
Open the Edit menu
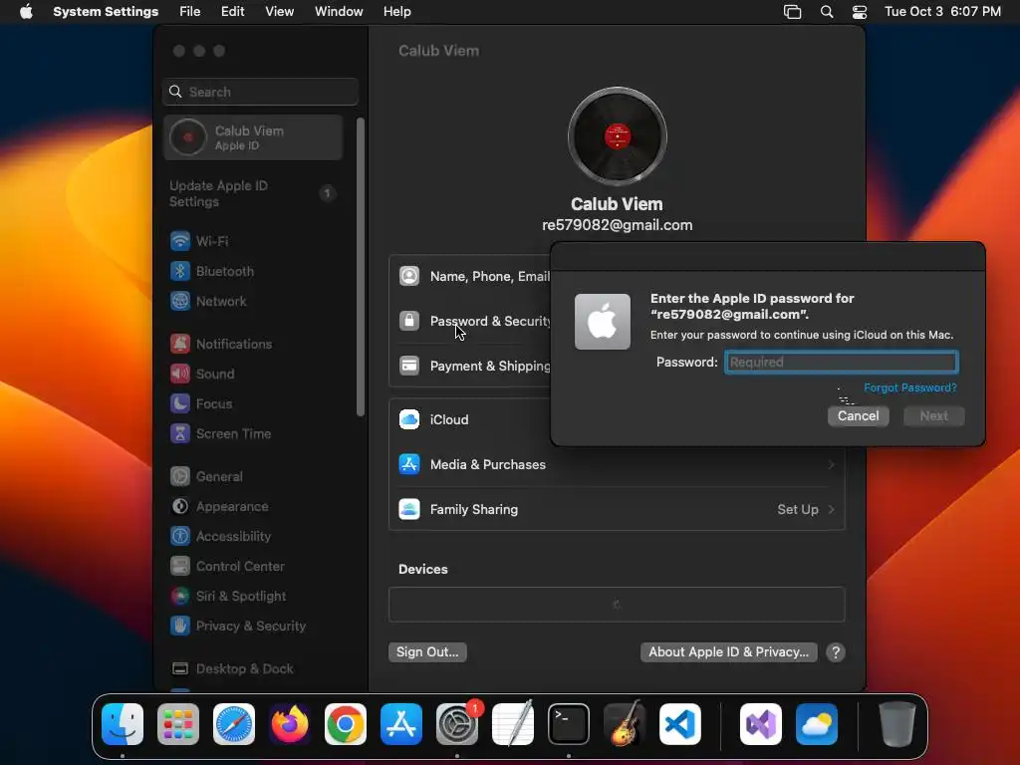(x=232, y=12)
